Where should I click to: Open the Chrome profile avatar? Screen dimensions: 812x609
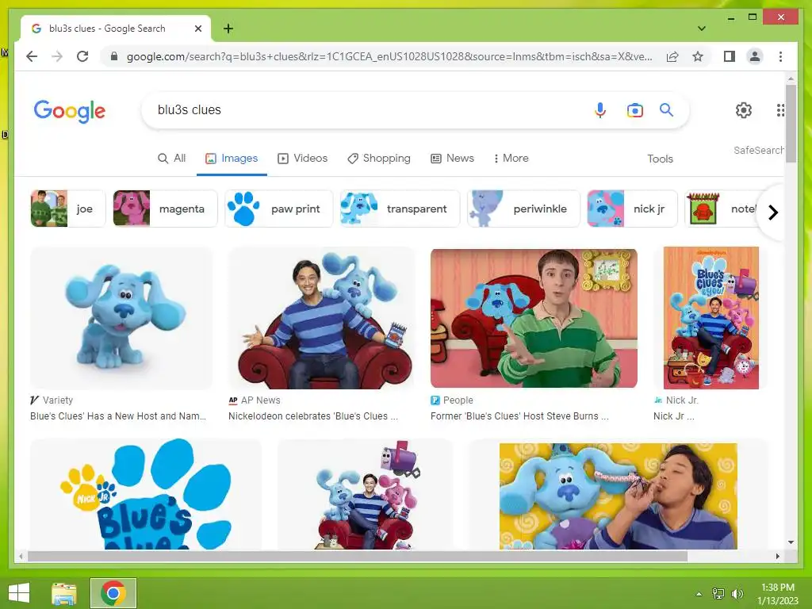(x=755, y=56)
